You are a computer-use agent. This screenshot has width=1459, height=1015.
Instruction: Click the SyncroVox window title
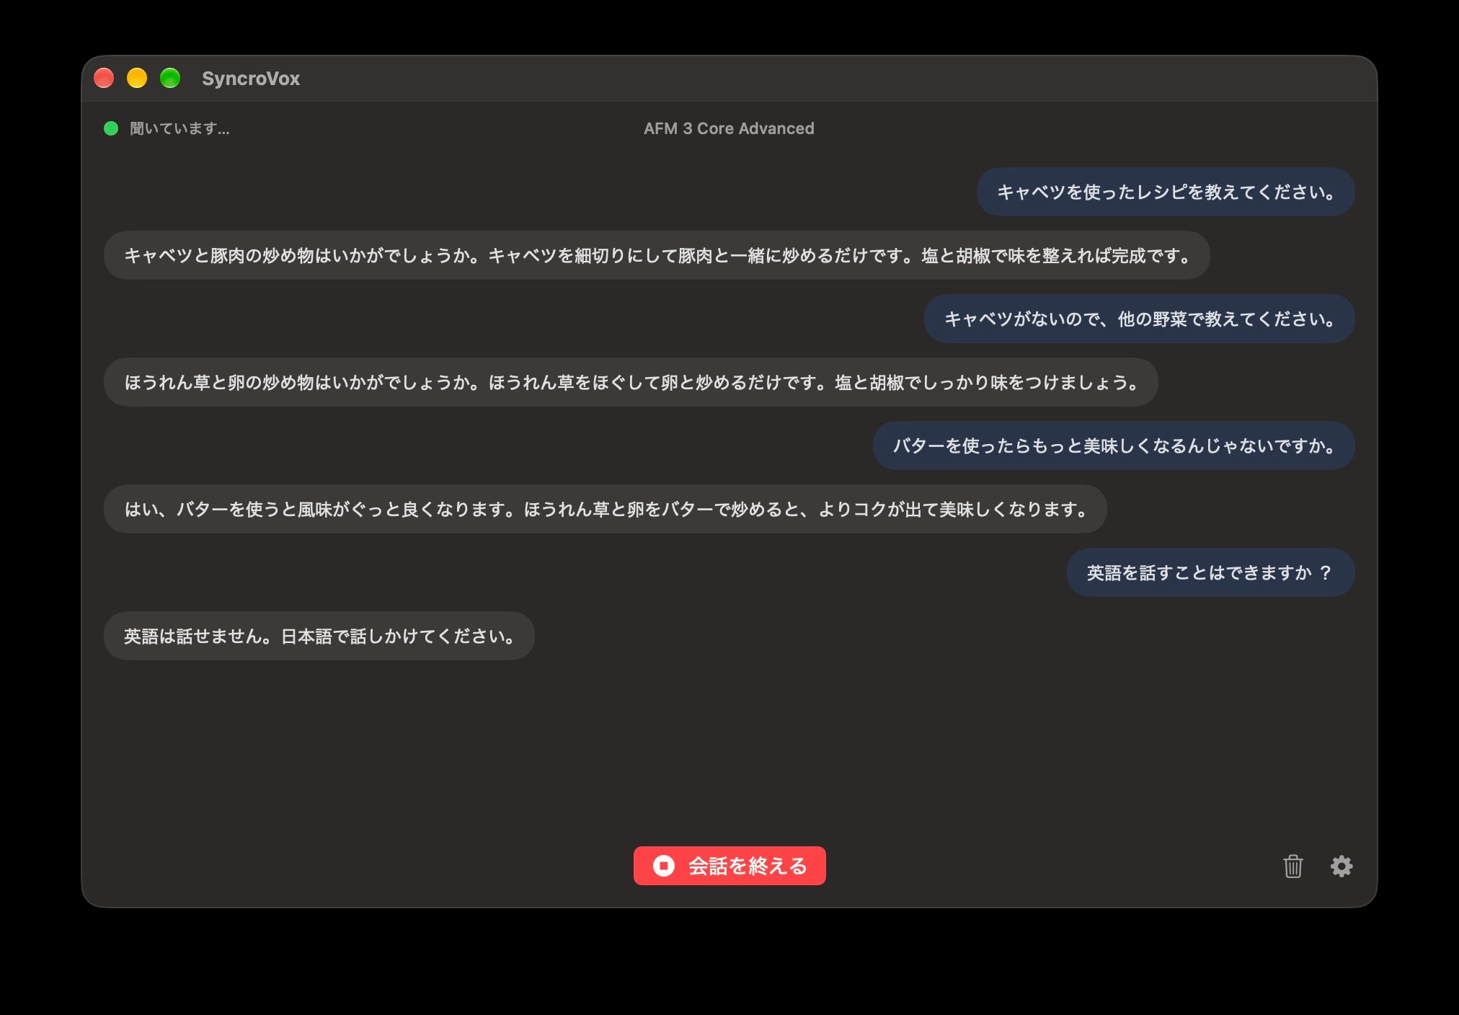(x=251, y=78)
